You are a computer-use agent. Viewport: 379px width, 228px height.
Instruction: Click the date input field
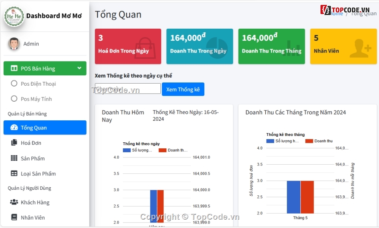(128, 88)
